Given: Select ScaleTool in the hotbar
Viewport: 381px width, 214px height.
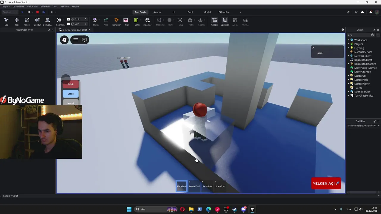Looking at the screenshot, I should 220,186.
